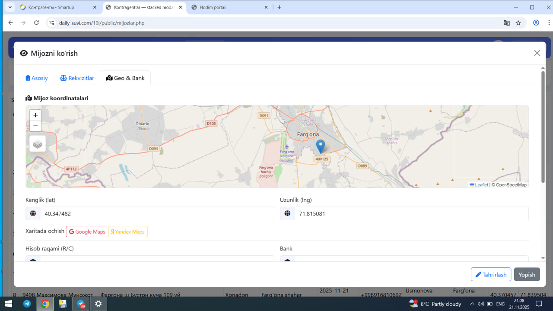
Task: Switch to the Asosiy tab
Action: pyautogui.click(x=37, y=78)
